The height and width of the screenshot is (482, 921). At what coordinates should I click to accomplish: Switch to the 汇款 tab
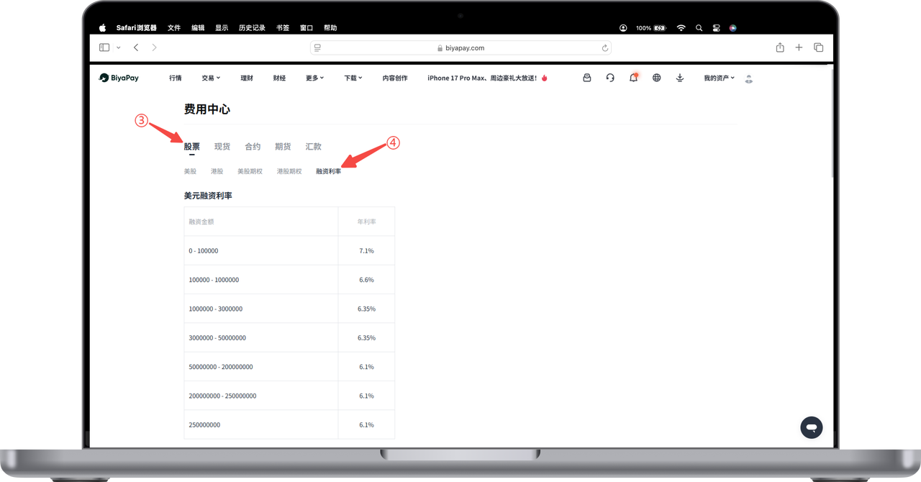pyautogui.click(x=313, y=147)
